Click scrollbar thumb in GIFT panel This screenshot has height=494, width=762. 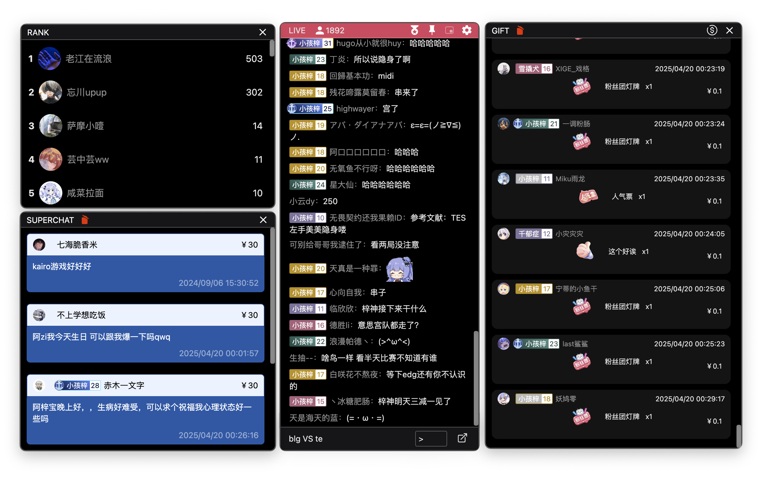point(738,436)
